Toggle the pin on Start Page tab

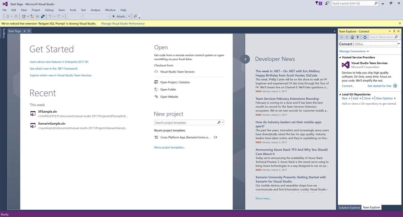point(24,31)
